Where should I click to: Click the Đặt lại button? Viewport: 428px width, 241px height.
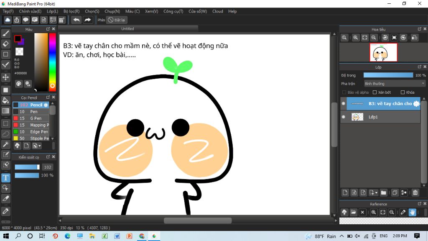(x=117, y=20)
